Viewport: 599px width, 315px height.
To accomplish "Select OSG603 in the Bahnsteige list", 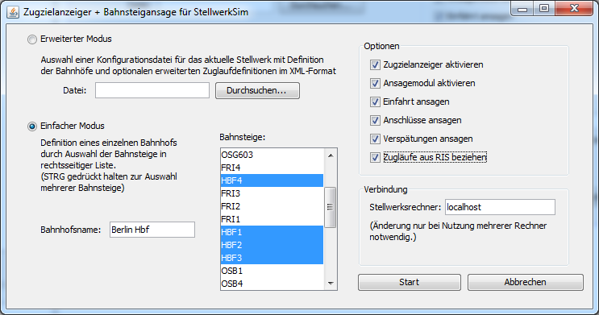I will tap(272, 155).
